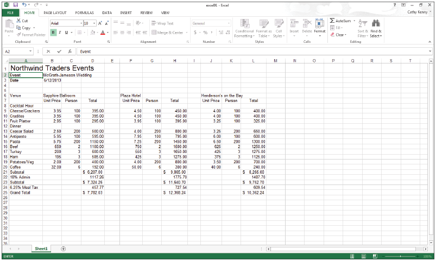The image size is (436, 261).
Task: Toggle Bold formatting
Action: (53, 33)
